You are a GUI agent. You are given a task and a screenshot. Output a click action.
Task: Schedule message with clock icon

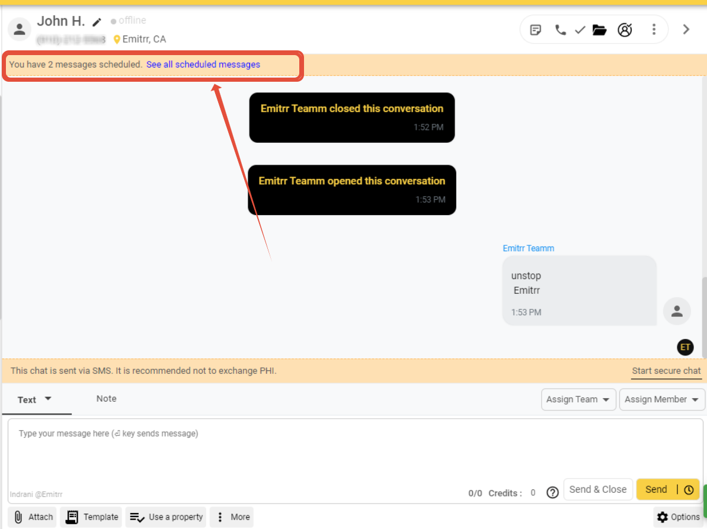(x=689, y=490)
